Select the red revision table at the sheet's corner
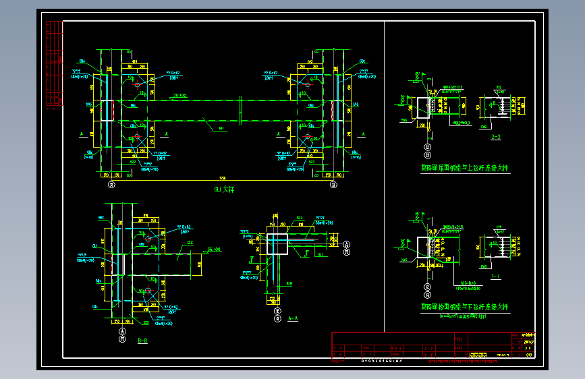The width and height of the screenshot is (585, 379). 55,63
